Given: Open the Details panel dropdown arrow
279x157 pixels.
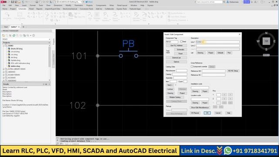Looking at the screenshot, I should tap(49, 84).
